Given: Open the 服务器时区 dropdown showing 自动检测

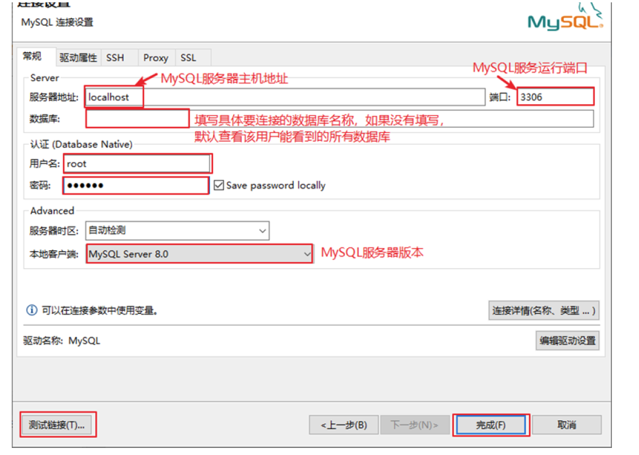Looking at the screenshot, I should point(177,231).
